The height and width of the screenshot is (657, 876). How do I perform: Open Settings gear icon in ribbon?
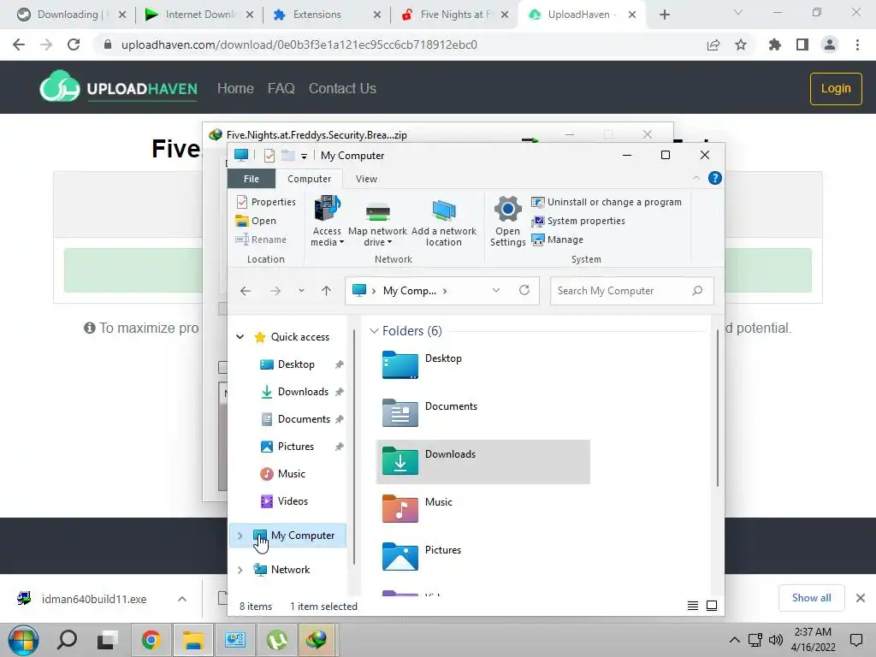[x=507, y=209]
